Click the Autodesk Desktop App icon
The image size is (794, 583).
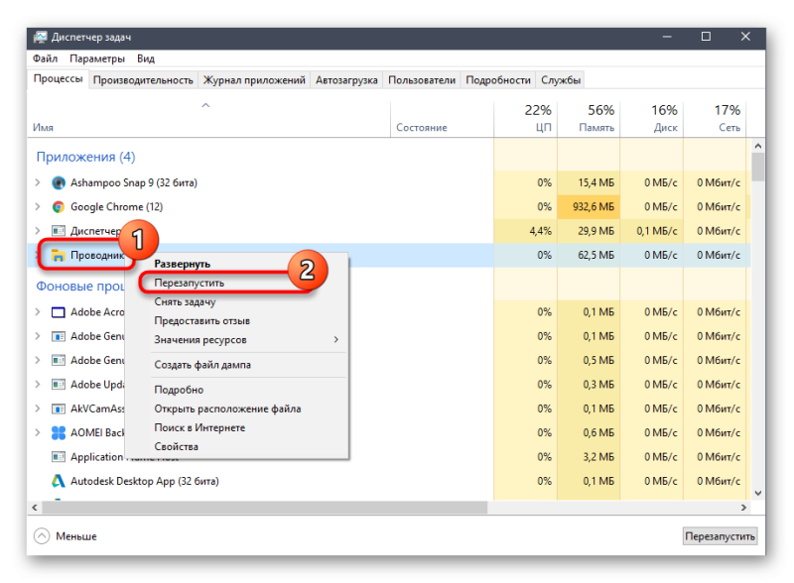[59, 481]
